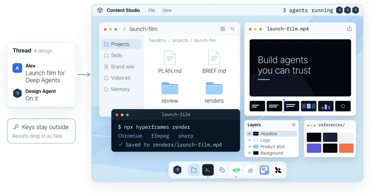Click 'sharp' in the terminal output
Screen dimensions: 370x193
pos(186,136)
